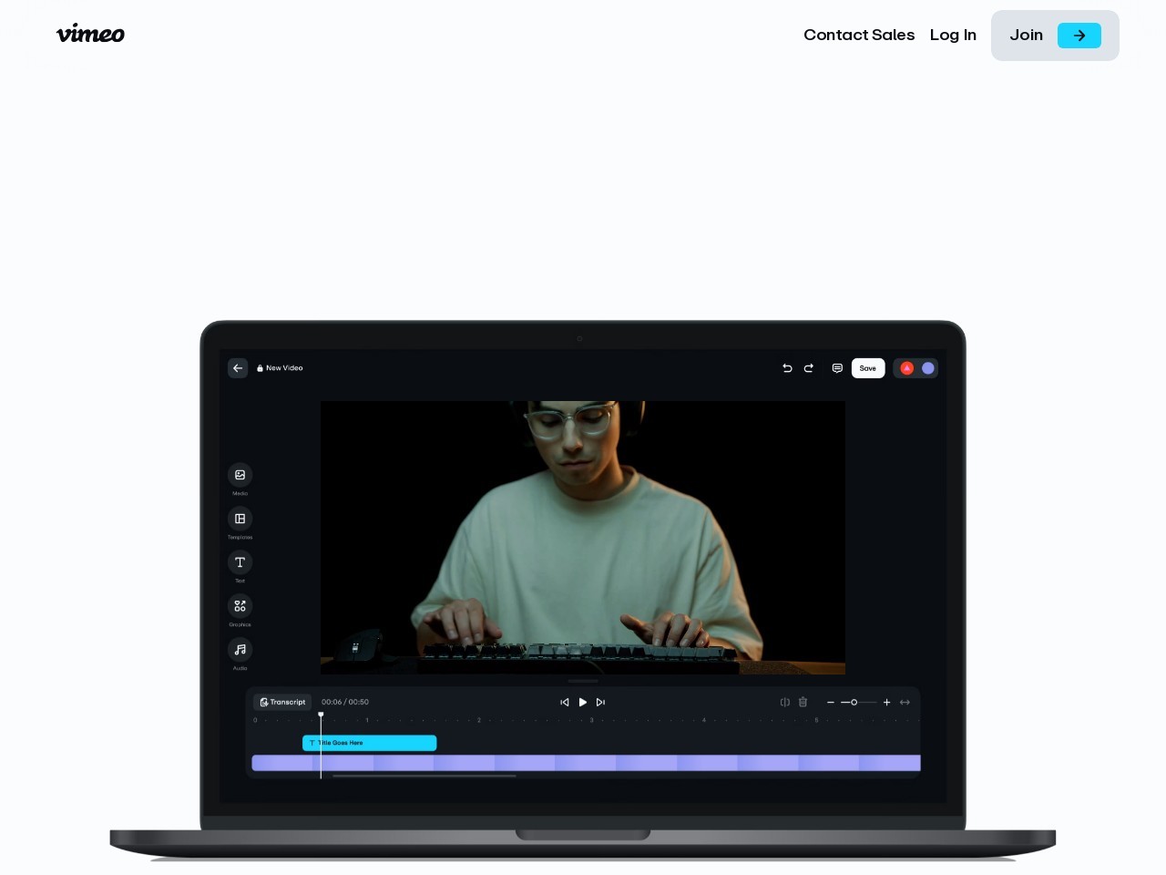1166x875 pixels.
Task: Delete the selected clip via trash icon
Action: [x=803, y=702]
